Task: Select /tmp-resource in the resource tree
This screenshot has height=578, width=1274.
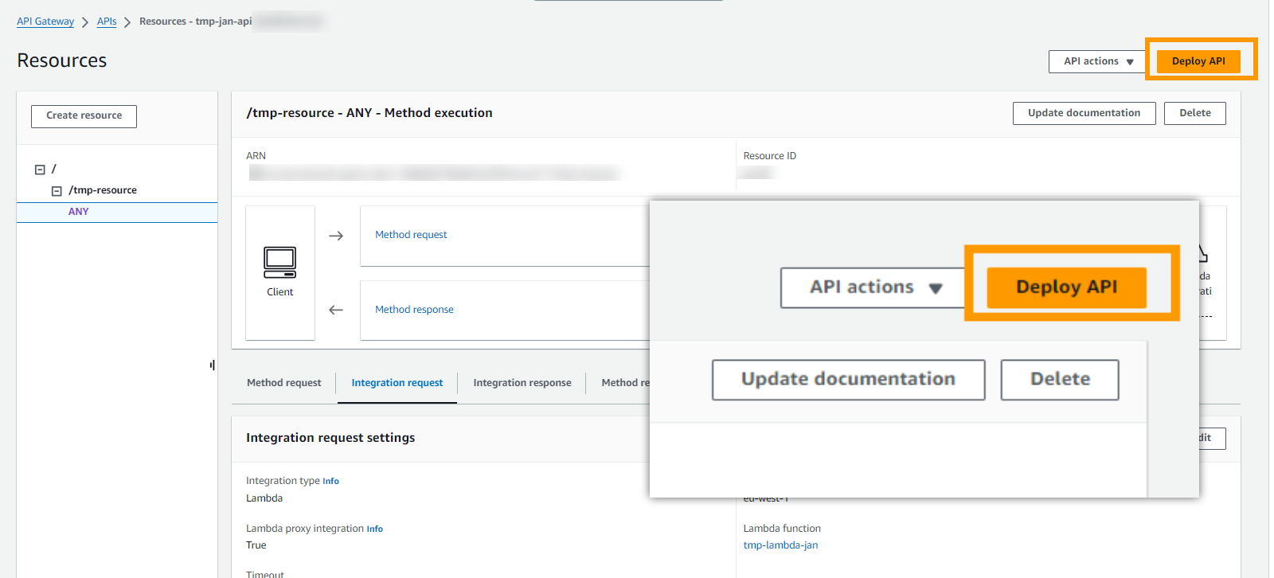Action: tap(103, 190)
